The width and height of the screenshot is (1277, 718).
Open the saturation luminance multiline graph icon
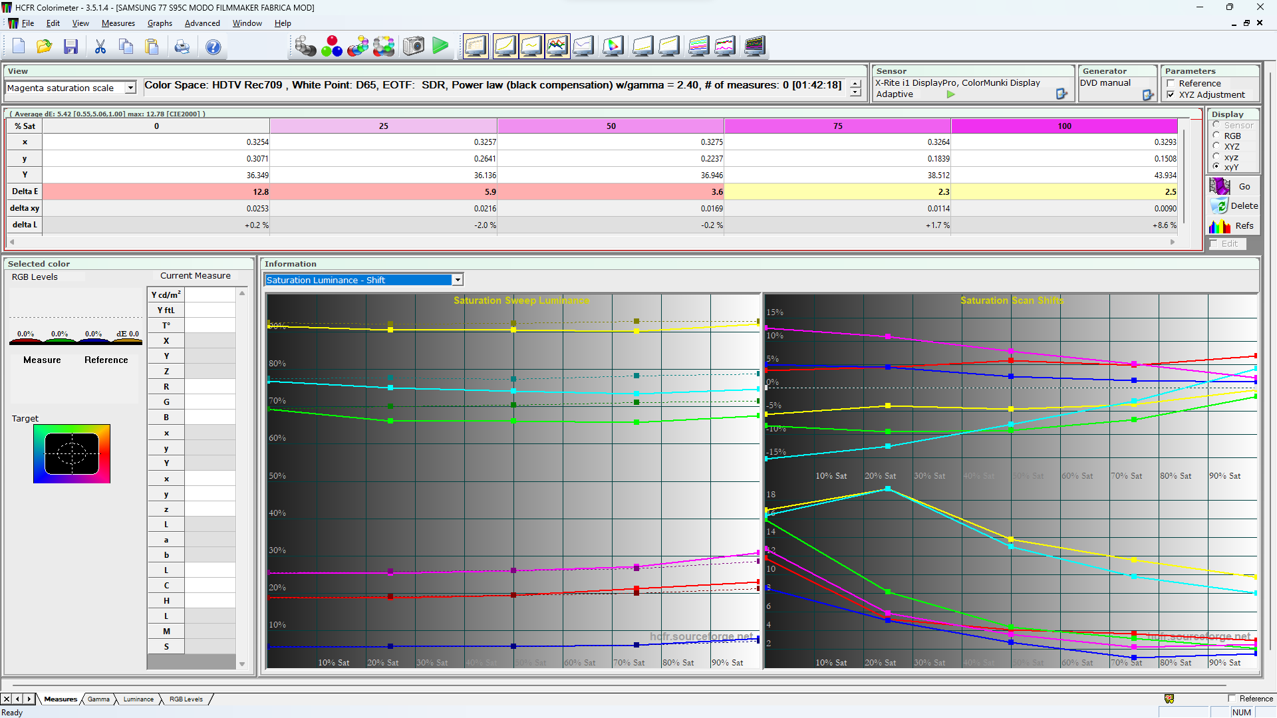coord(698,46)
